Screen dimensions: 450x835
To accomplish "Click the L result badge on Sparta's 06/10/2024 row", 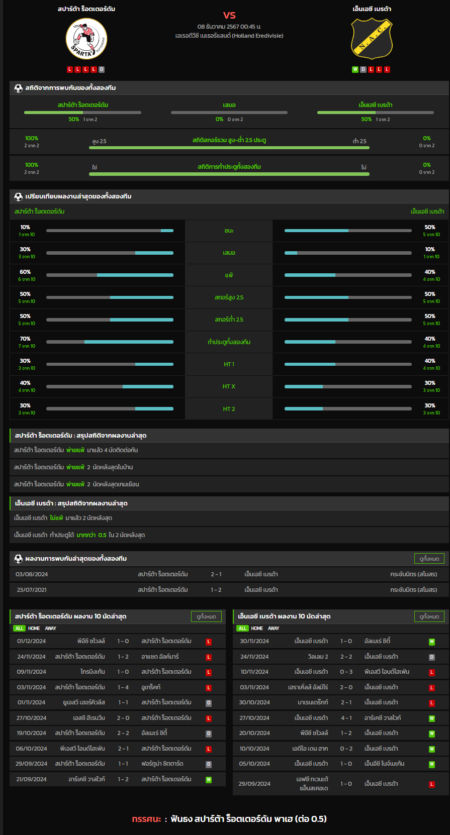I will click(x=209, y=749).
